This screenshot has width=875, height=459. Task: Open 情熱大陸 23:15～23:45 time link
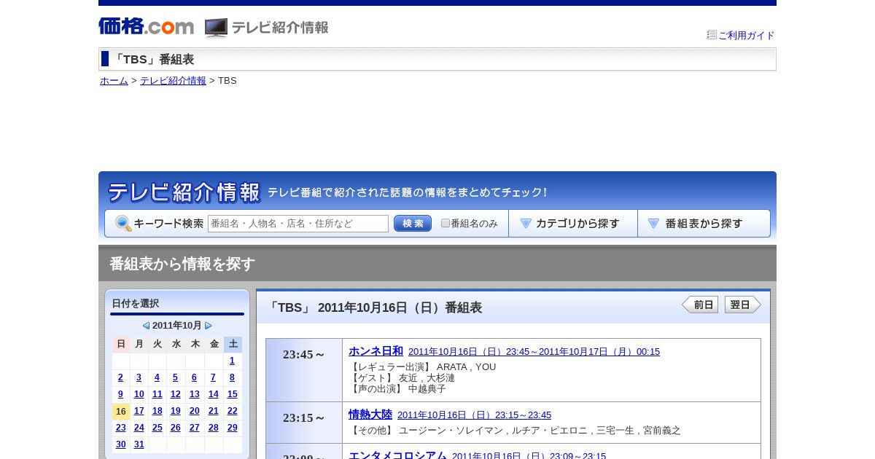point(474,415)
